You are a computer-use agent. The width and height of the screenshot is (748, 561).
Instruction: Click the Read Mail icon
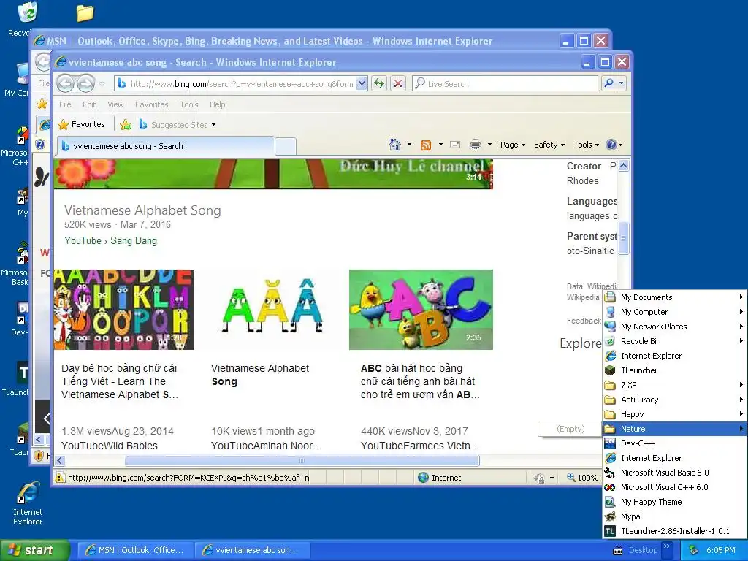[x=455, y=145]
